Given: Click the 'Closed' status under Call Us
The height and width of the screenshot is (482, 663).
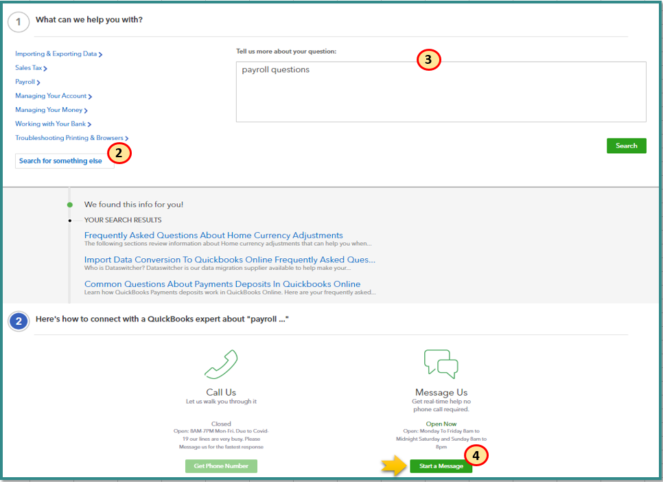Looking at the screenshot, I should [x=221, y=424].
